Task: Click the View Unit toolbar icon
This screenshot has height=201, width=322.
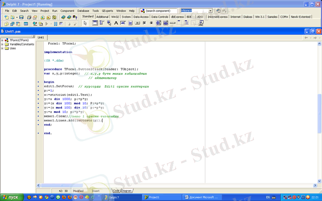Action: pyautogui.click(x=6, y=24)
